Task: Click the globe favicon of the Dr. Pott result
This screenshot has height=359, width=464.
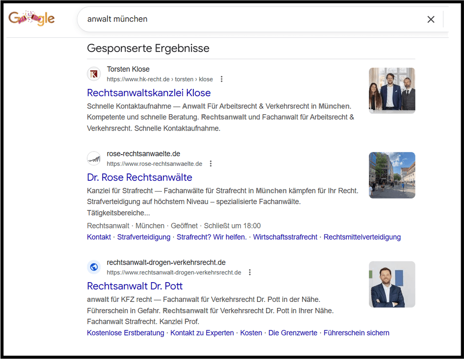Action: [x=94, y=267]
